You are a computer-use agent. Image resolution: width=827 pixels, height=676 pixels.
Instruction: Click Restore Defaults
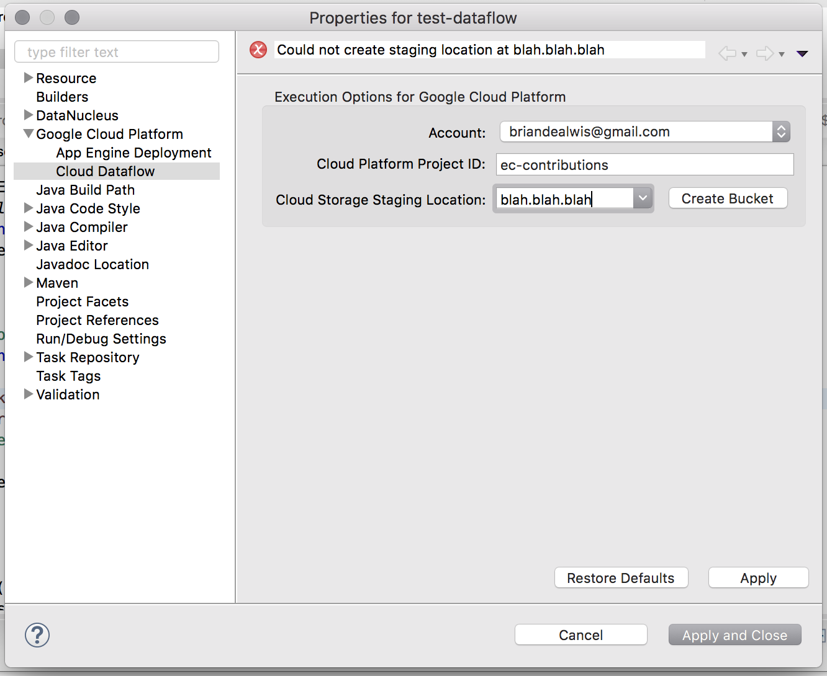621,577
